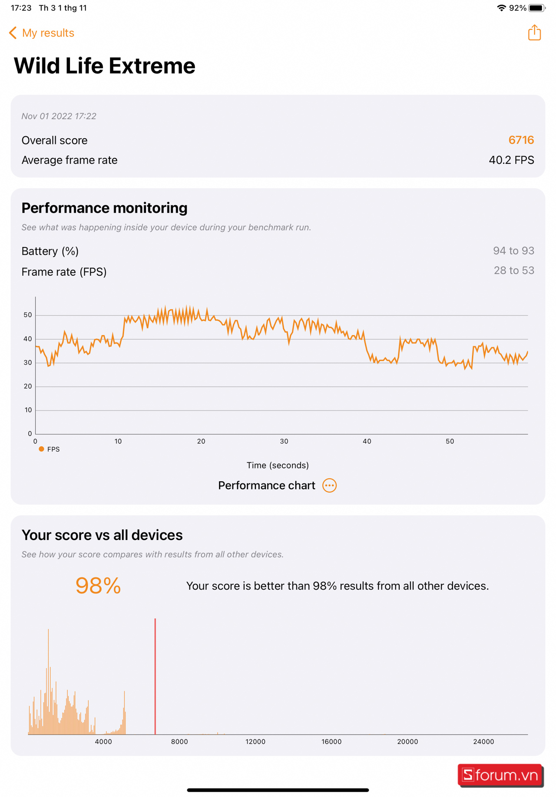Screen dimensions: 556x797
Task: Tap the orange FPS legend dot
Action: click(41, 449)
